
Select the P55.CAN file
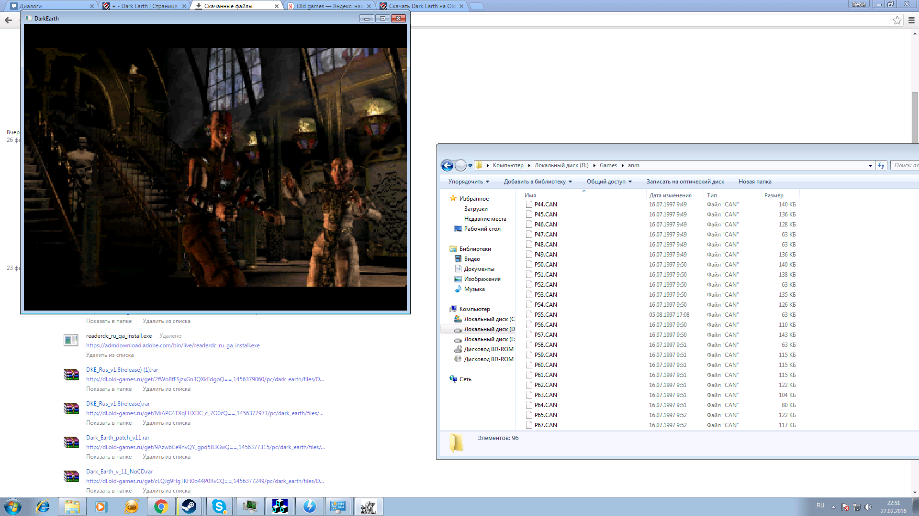pos(546,315)
